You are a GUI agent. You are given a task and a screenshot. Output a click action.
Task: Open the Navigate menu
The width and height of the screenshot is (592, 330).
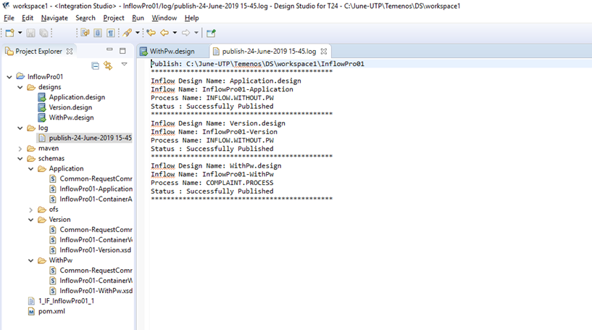pyautogui.click(x=54, y=17)
